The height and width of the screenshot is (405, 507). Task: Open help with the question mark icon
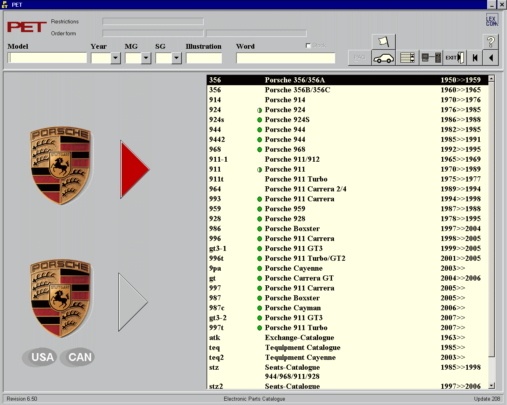click(491, 42)
